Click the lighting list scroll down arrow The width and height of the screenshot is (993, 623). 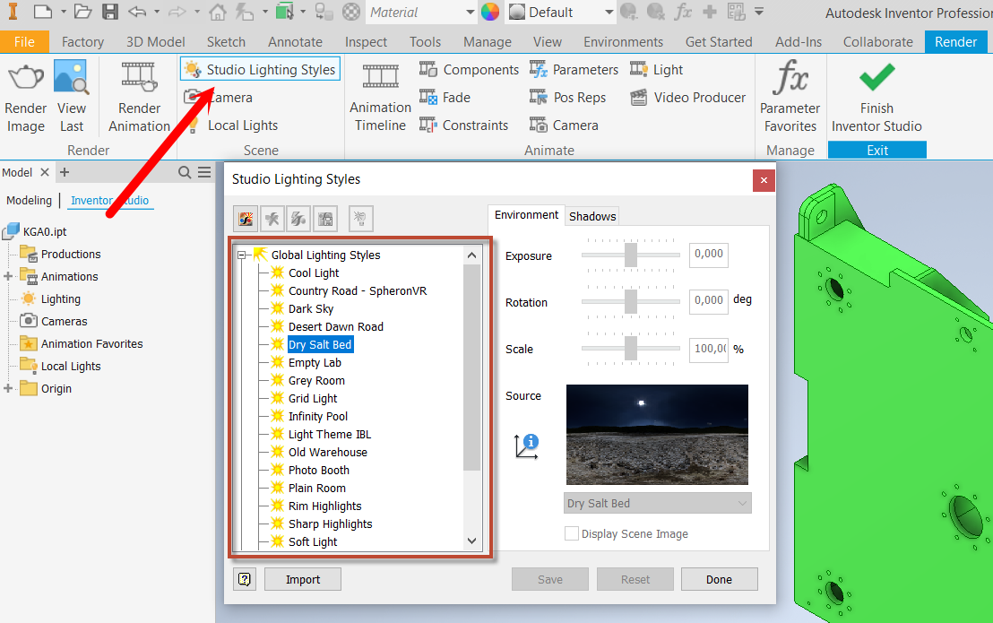471,541
